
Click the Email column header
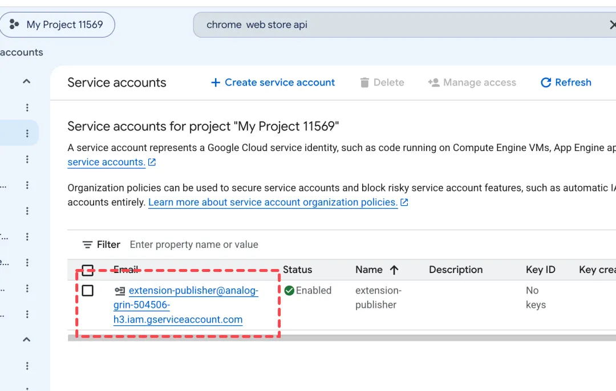(x=125, y=270)
